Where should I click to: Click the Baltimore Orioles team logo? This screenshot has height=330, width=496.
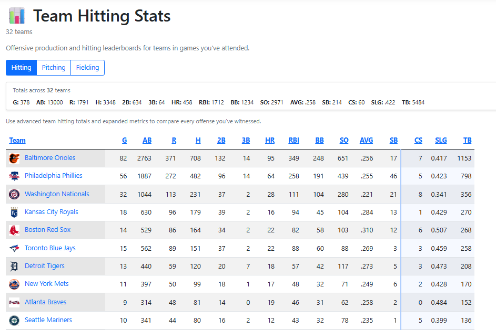(x=14, y=158)
